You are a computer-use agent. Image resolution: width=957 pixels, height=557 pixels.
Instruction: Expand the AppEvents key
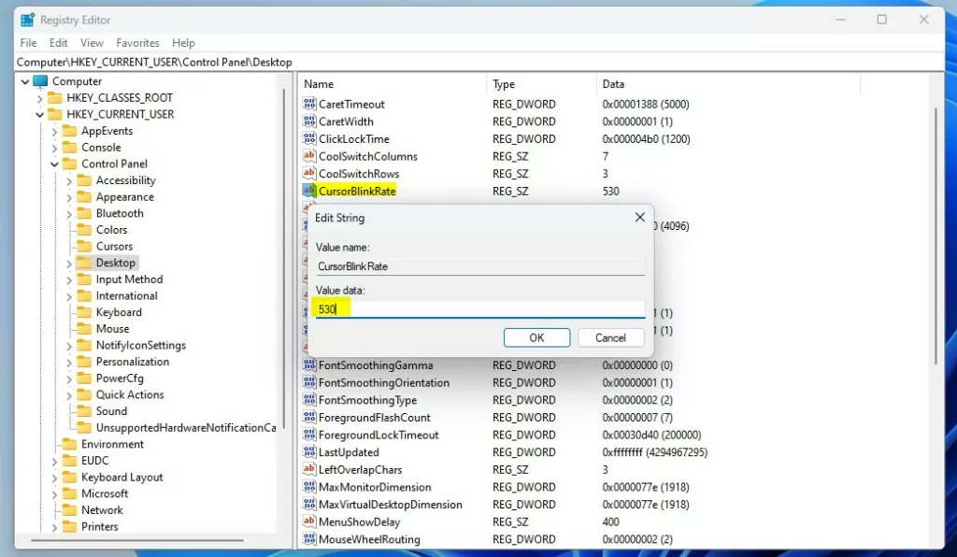point(54,131)
